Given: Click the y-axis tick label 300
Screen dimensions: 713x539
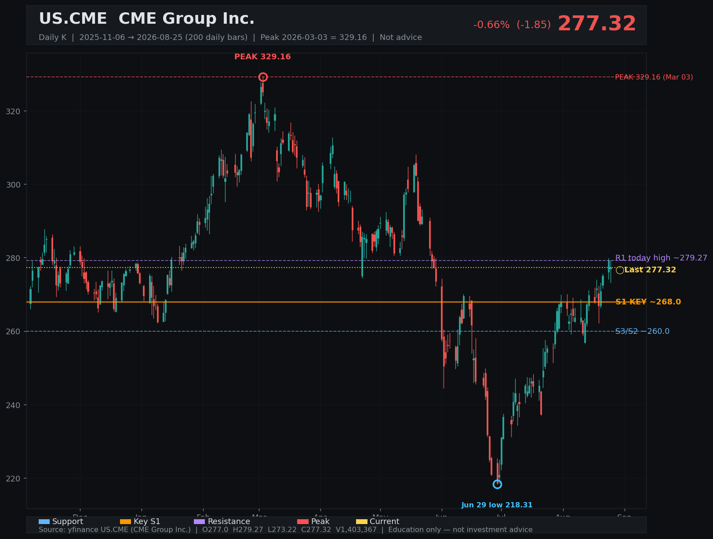Looking at the screenshot, I should click(13, 185).
